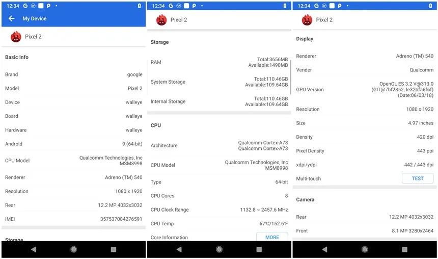Tap the scrollbar on the middle screen

[290, 77]
